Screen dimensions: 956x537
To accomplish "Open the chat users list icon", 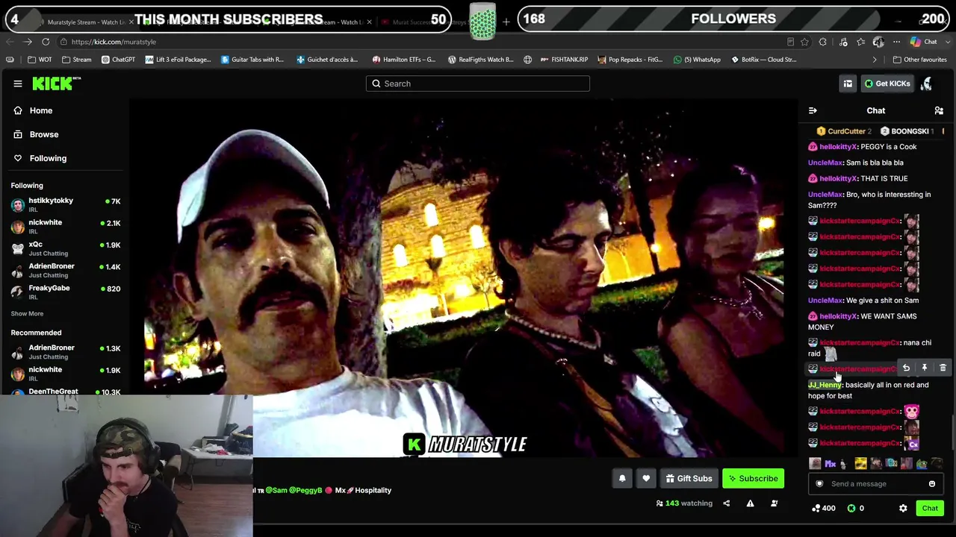I will click(939, 110).
